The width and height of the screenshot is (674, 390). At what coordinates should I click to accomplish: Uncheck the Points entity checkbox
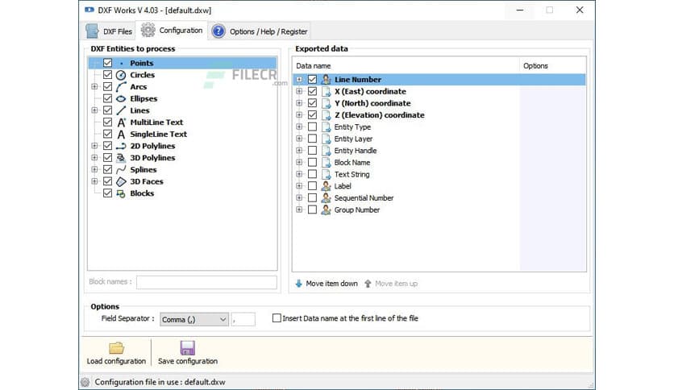coord(107,63)
